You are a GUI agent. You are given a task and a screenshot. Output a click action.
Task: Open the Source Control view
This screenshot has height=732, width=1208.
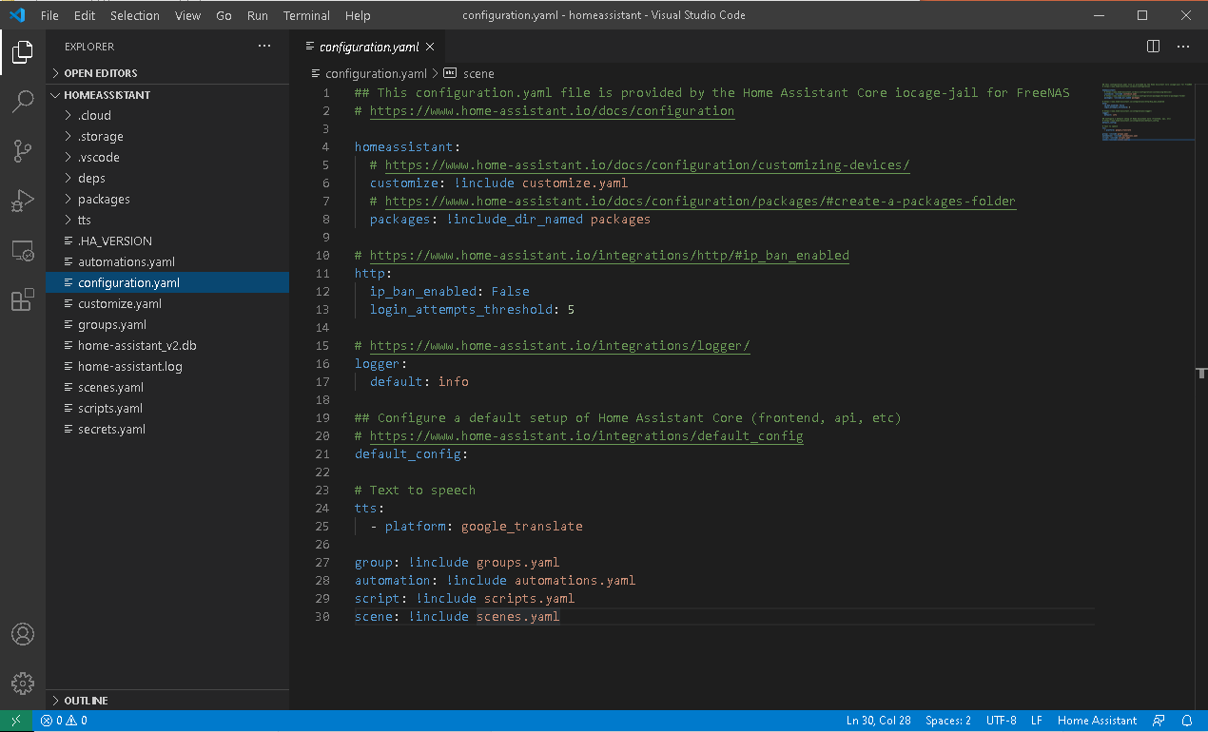(23, 151)
